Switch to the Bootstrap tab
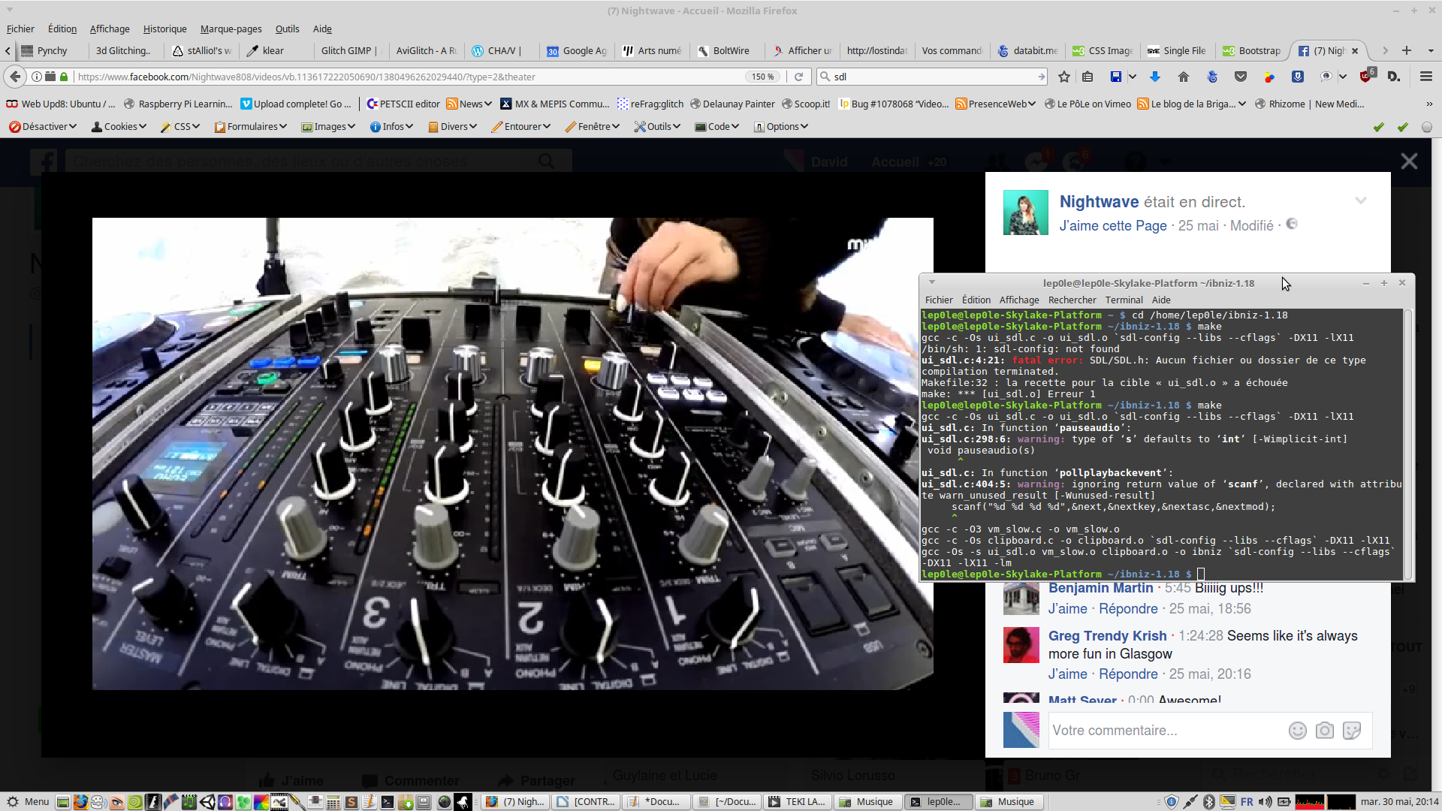Image resolution: width=1442 pixels, height=811 pixels. [1251, 50]
